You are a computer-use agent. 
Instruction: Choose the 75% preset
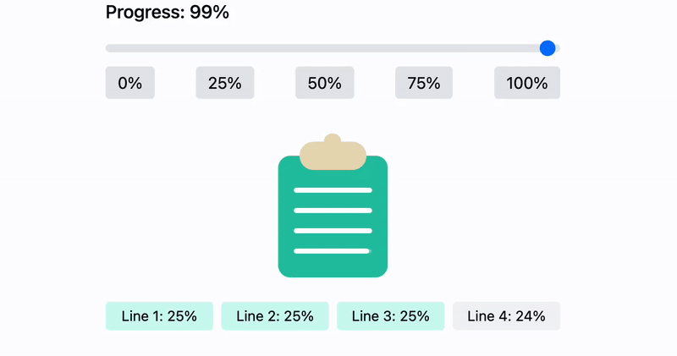click(x=423, y=83)
